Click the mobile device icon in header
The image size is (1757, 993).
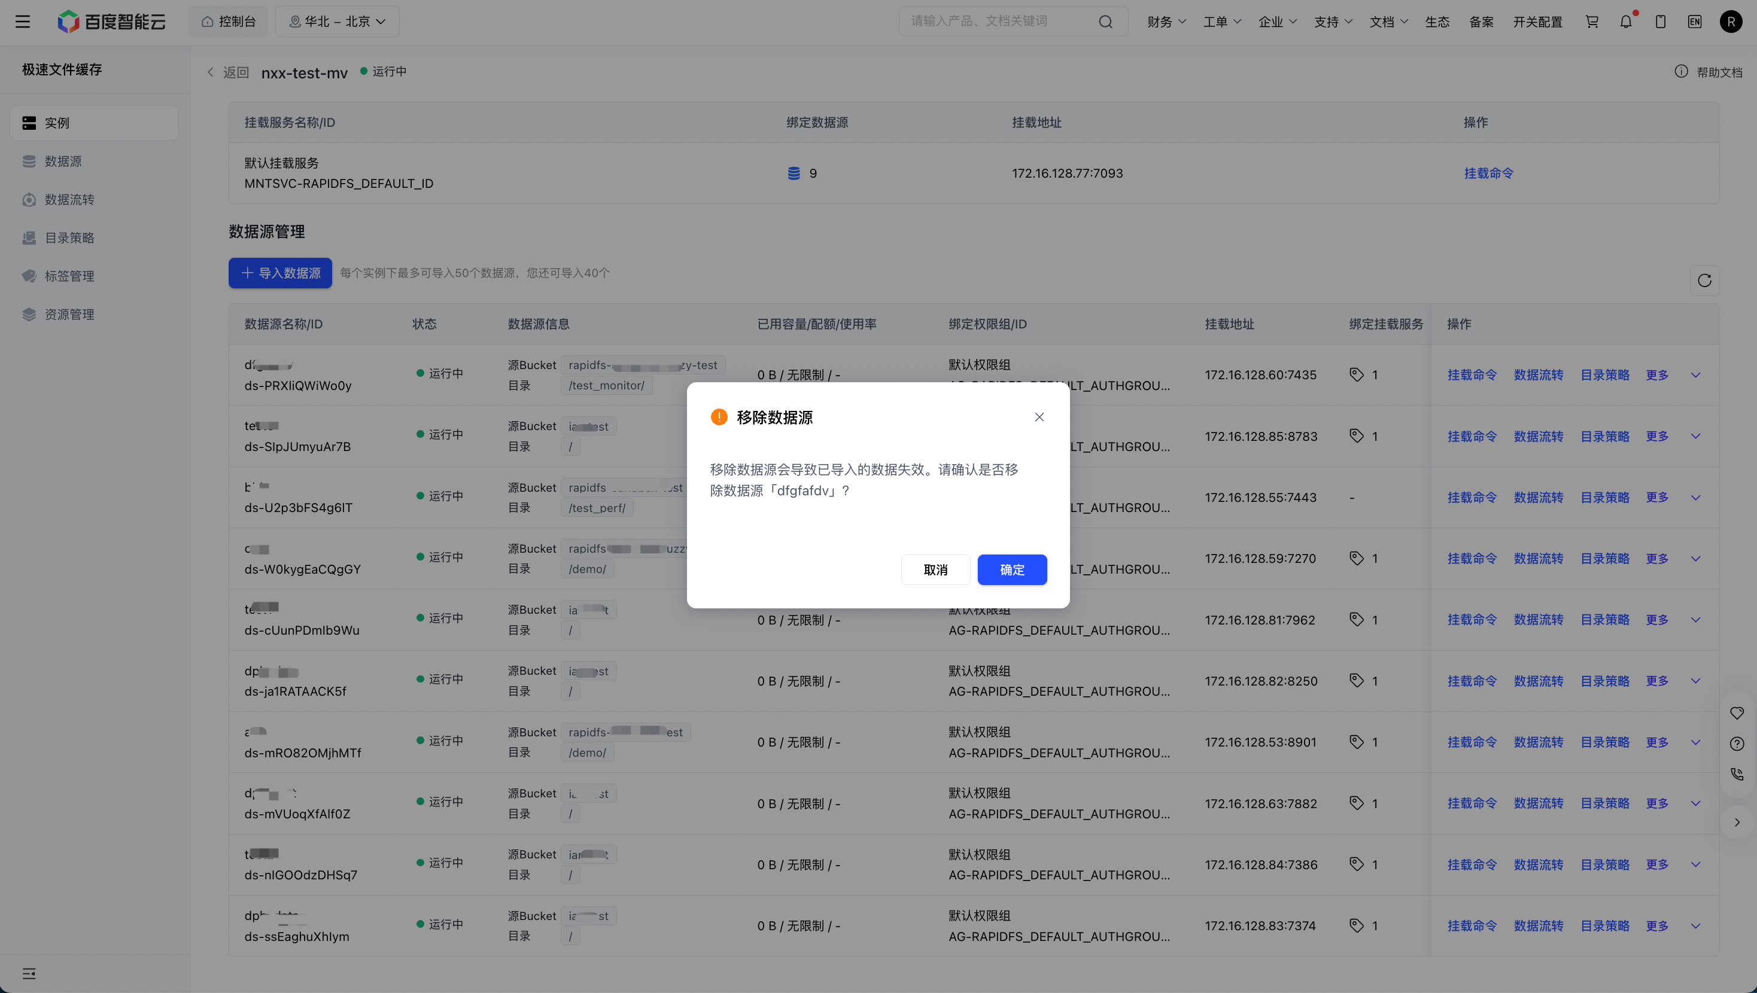(x=1661, y=22)
